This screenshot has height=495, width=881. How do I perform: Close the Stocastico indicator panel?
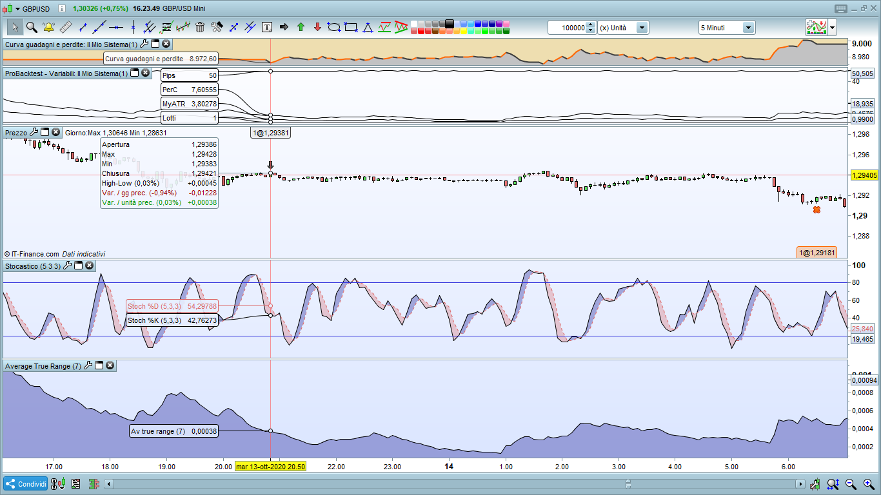pyautogui.click(x=89, y=266)
